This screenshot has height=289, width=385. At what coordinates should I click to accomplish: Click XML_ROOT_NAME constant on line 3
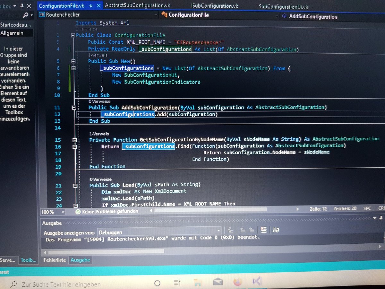coord(146,42)
